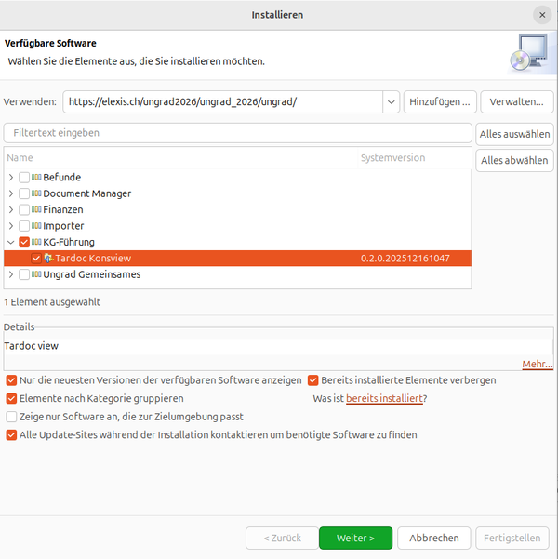The width and height of the screenshot is (558, 559).
Task: Disable 'Bereits installierte Elemente verbergen' checkbox
Action: [x=313, y=380]
